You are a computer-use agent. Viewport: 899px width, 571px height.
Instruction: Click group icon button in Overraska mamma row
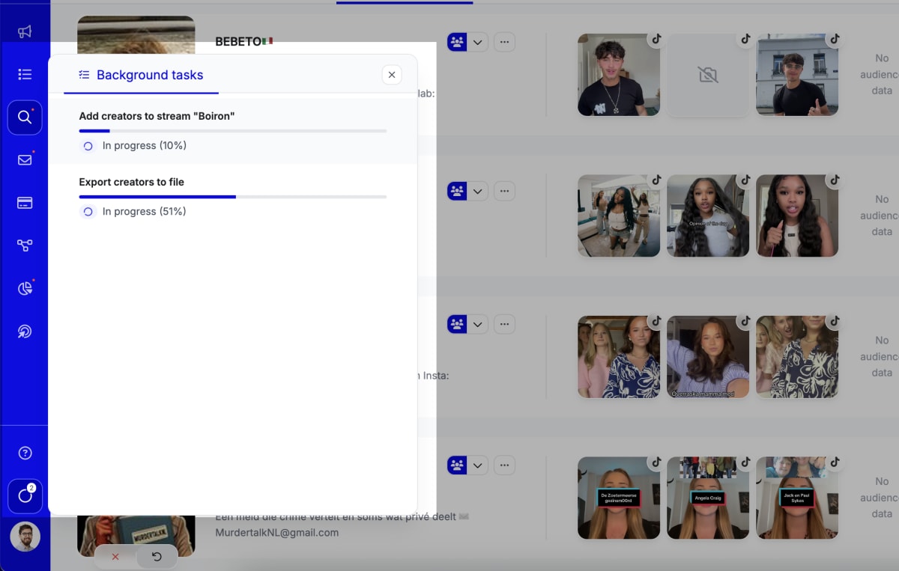coord(457,324)
